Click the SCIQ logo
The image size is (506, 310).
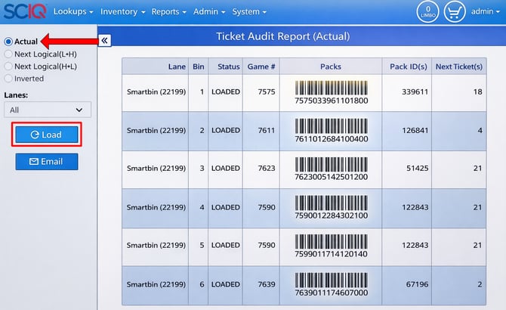pos(25,11)
